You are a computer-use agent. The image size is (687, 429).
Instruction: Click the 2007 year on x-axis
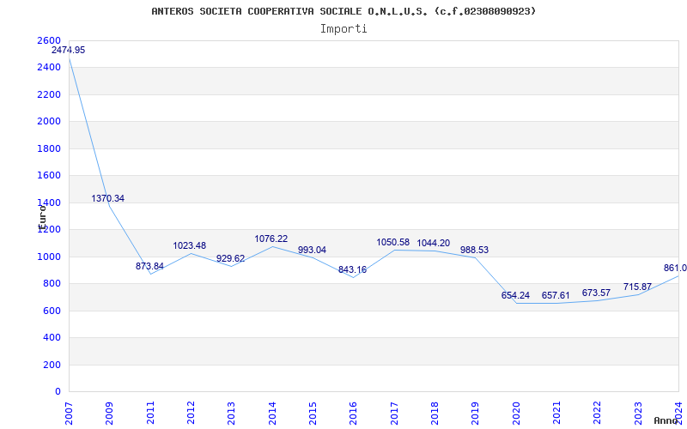point(70,412)
